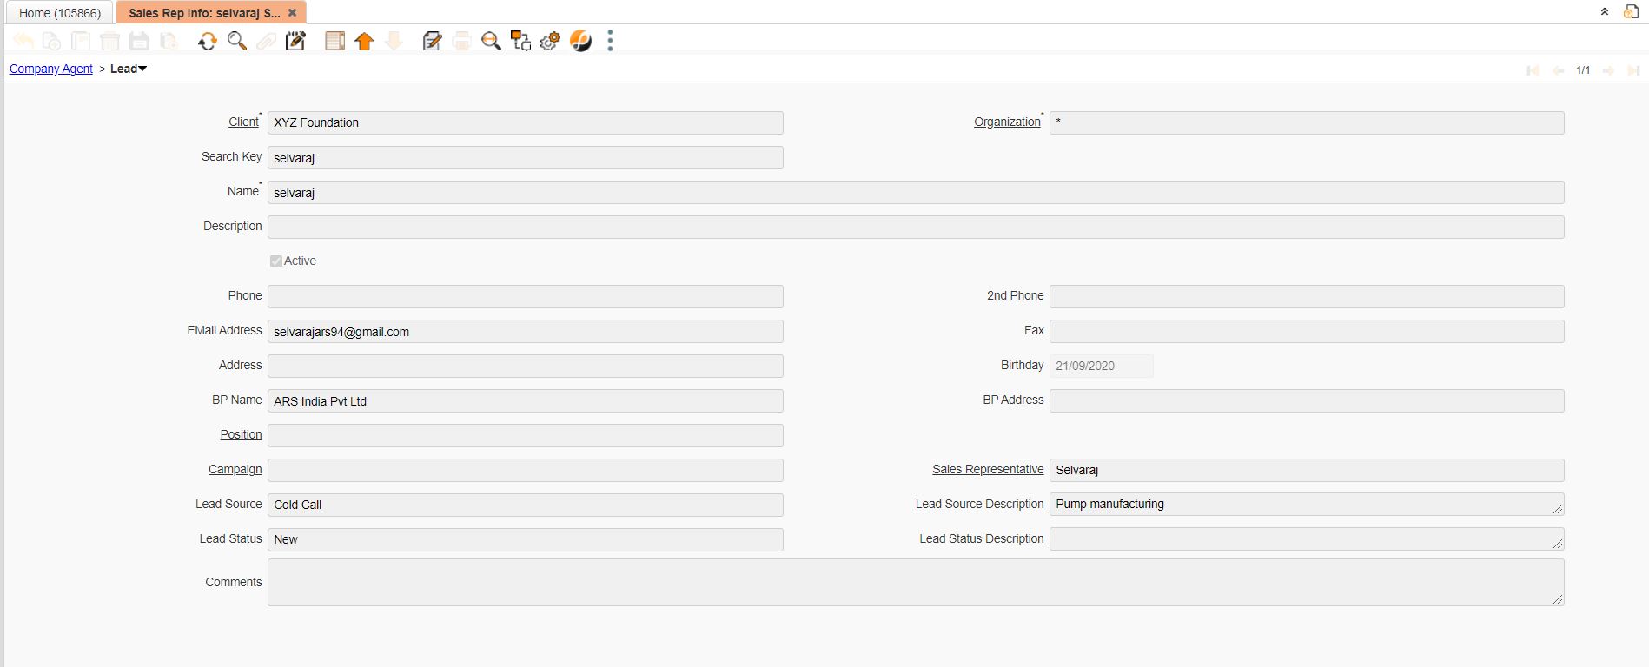Screen dimensions: 1649x667
Task: Go to parent record with orange up arrow
Action: coord(364,41)
